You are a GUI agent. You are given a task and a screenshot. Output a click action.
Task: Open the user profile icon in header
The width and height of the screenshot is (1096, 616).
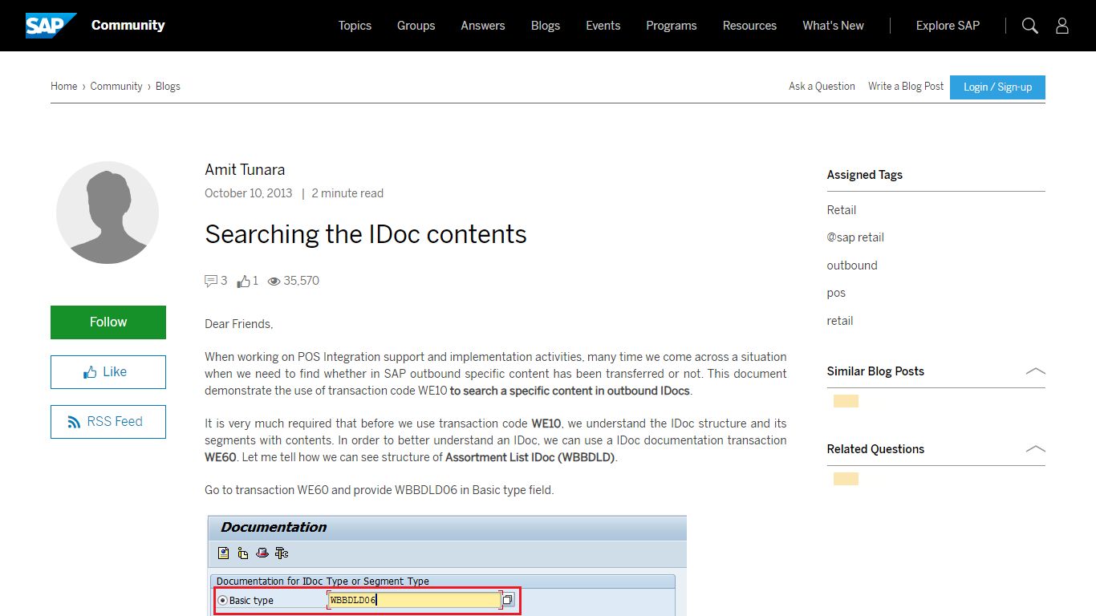tap(1062, 26)
